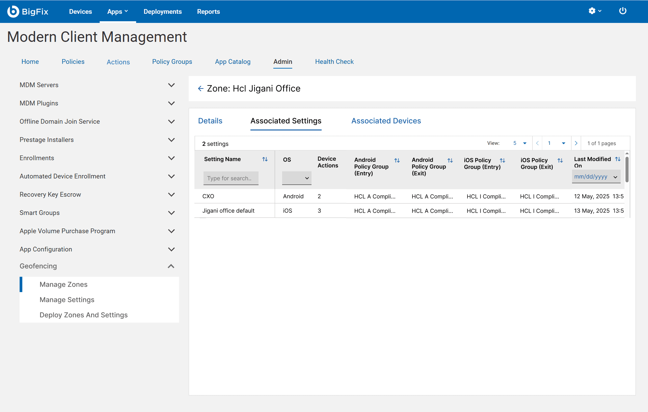Open the Details tab

(210, 121)
